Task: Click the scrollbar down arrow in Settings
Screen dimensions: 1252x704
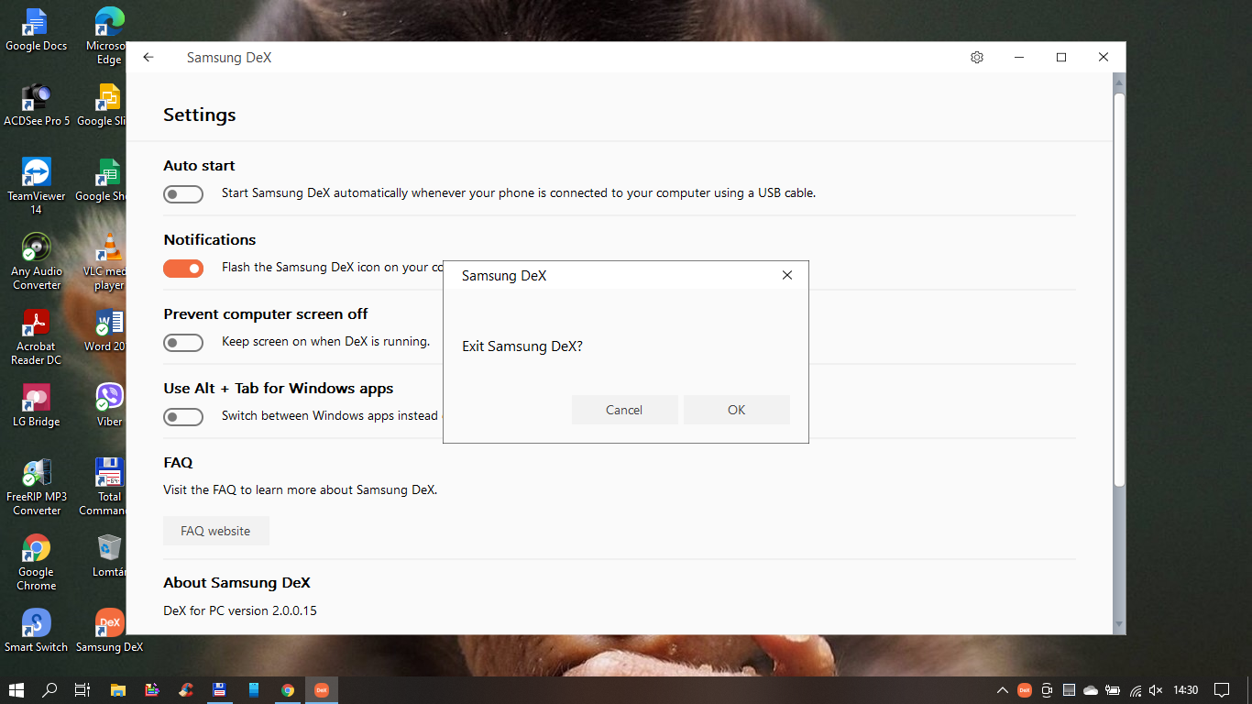Action: click(x=1118, y=624)
